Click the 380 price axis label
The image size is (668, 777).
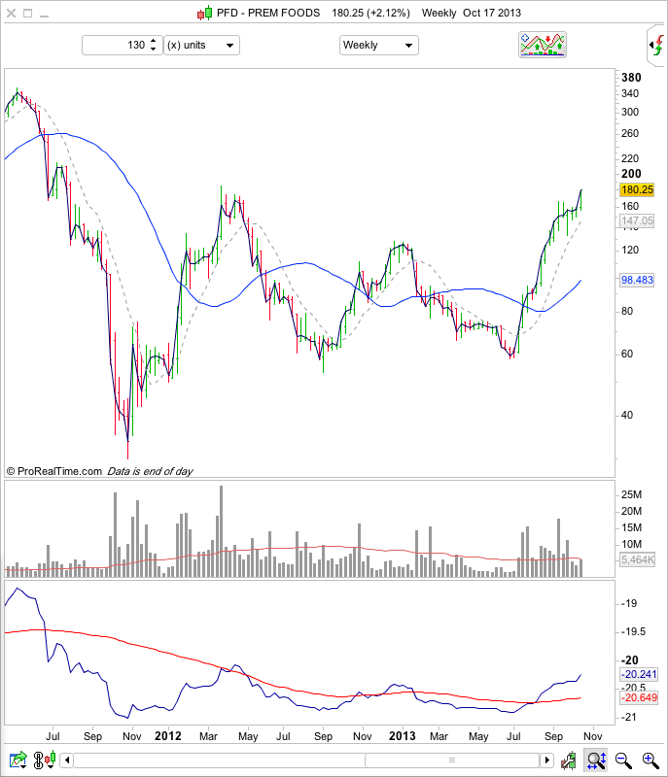[x=631, y=78]
